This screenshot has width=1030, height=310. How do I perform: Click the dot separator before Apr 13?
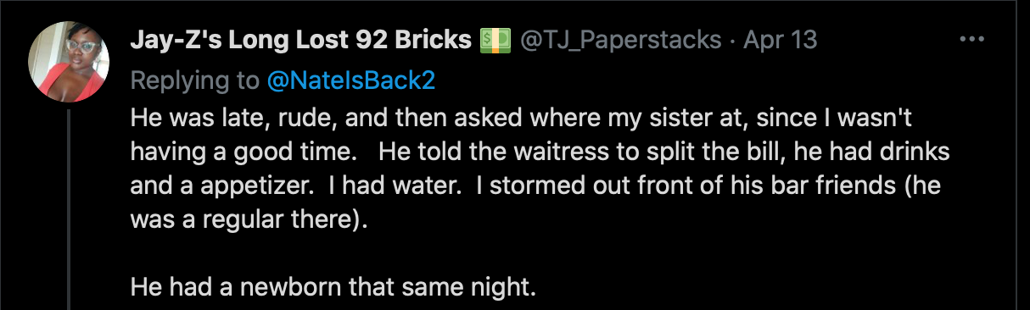coord(733,41)
